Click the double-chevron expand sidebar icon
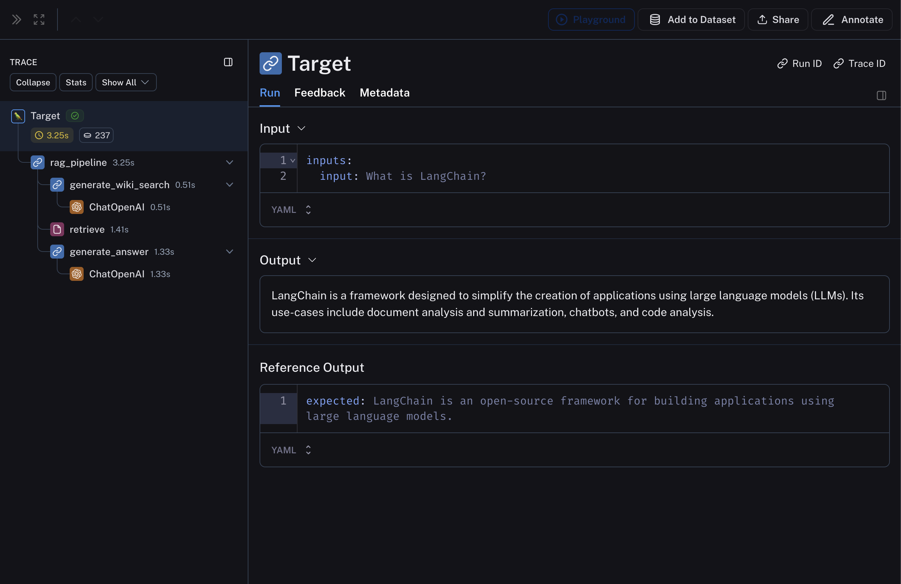Viewport: 901px width, 584px height. pos(16,19)
